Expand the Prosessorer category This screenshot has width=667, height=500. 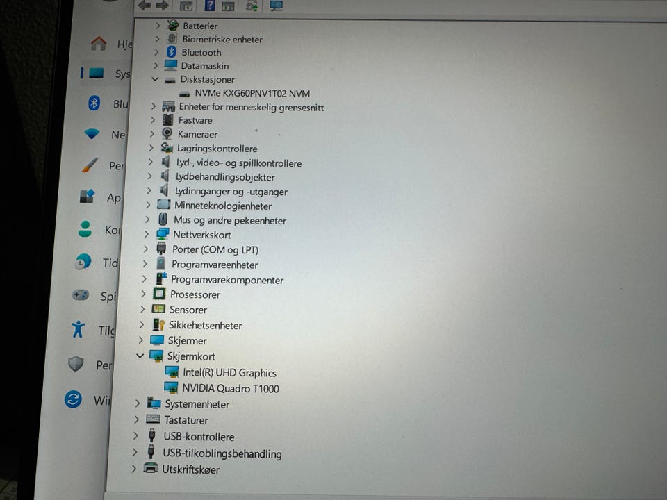(x=143, y=294)
